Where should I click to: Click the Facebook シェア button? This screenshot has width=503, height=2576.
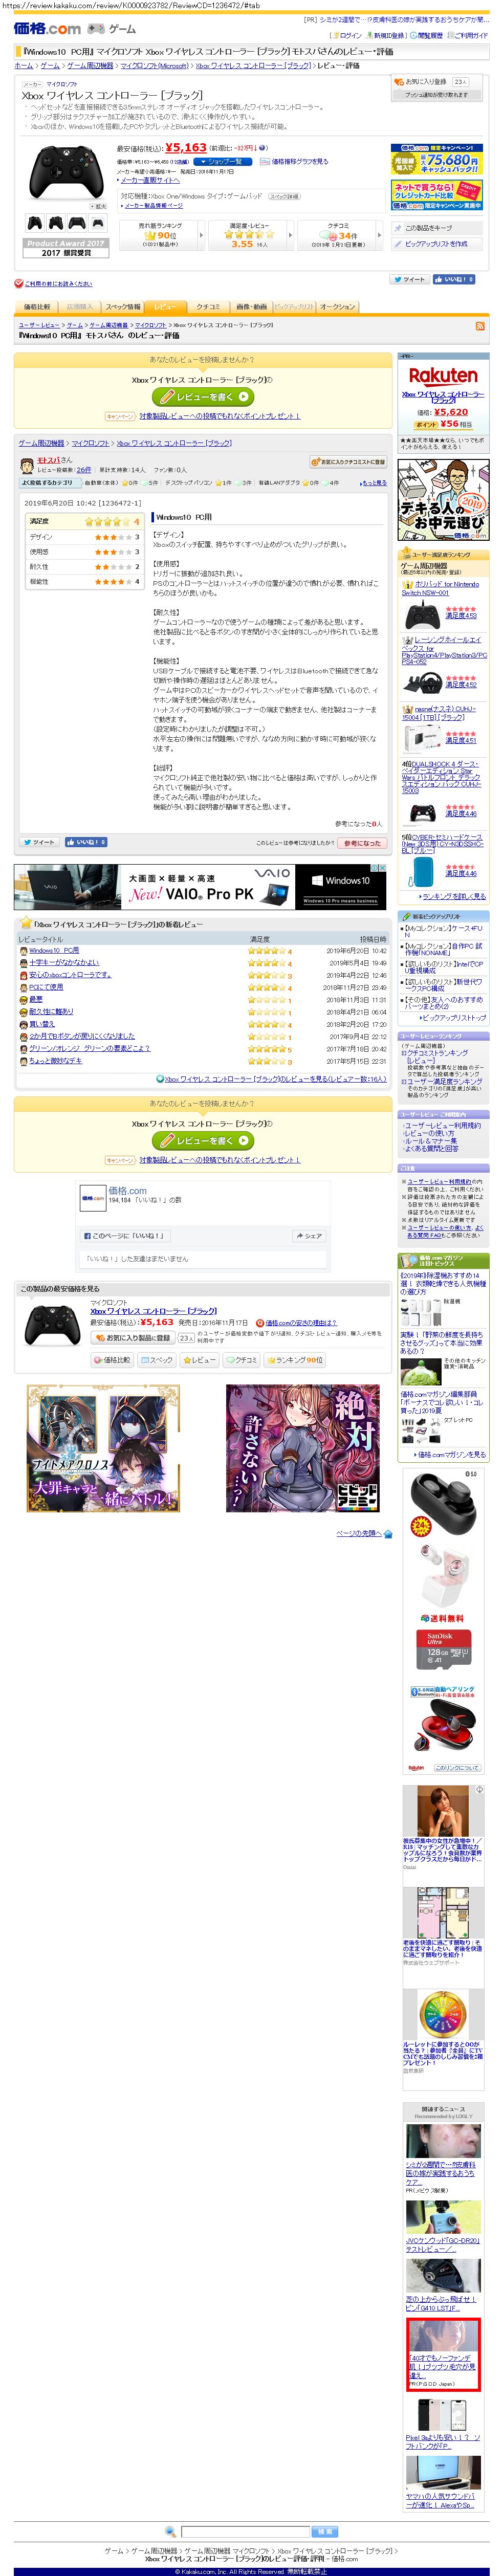click(x=308, y=1236)
